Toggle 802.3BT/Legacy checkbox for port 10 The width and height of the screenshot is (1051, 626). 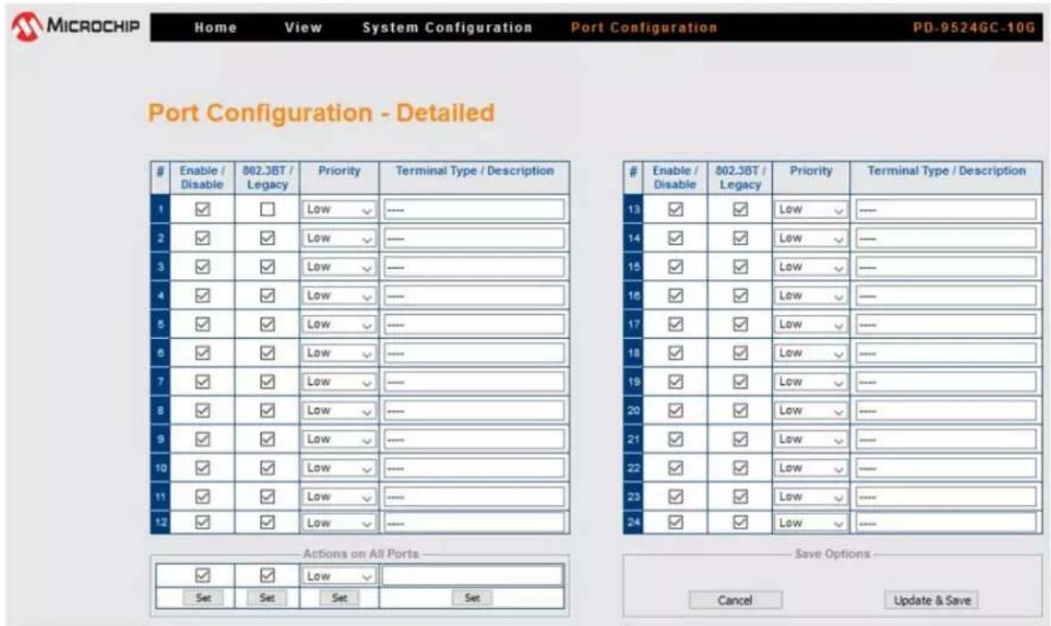click(268, 468)
